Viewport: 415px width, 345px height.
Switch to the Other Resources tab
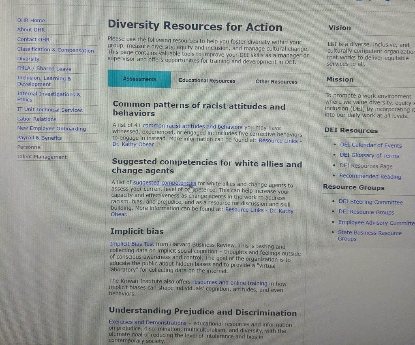[x=276, y=81]
